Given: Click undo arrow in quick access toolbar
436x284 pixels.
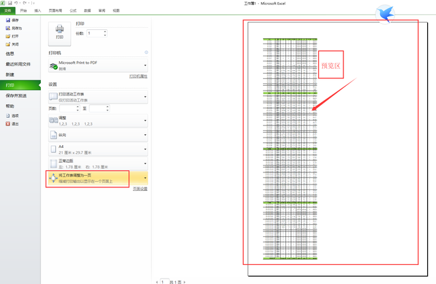Looking at the screenshot, I should point(16,3).
